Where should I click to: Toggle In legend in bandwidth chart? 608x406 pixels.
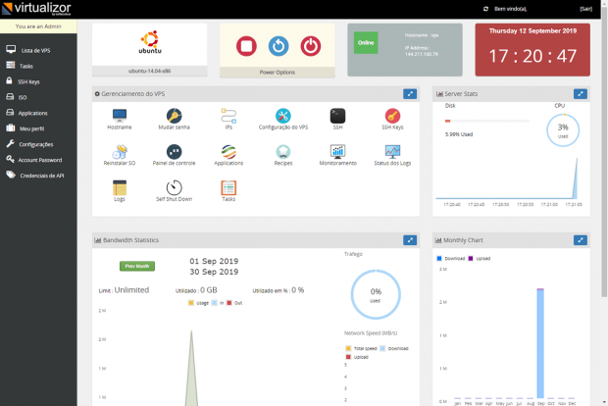coord(218,303)
